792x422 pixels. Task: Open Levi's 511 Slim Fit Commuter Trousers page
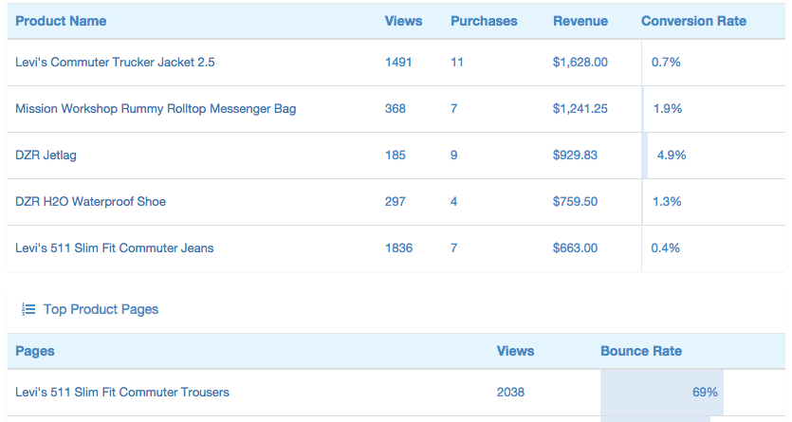pyautogui.click(x=122, y=392)
